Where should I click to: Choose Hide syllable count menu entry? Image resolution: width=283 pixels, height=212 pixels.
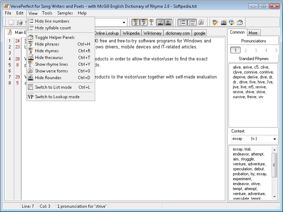(x=60, y=28)
